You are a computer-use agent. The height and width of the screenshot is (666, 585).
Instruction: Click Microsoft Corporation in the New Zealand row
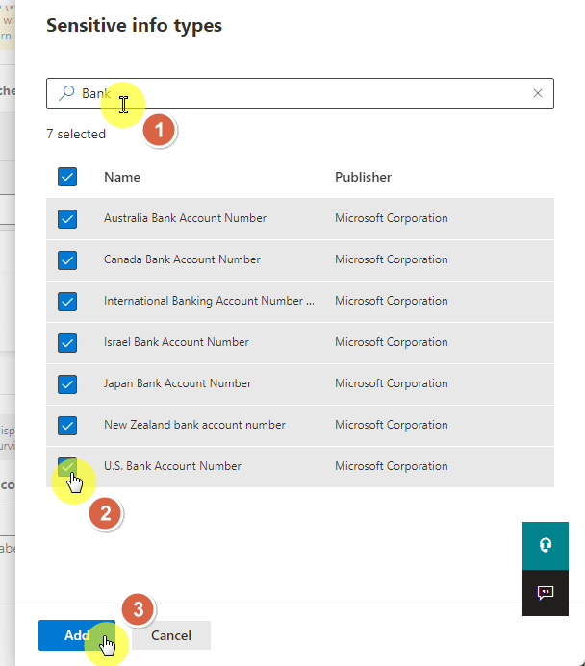click(392, 425)
